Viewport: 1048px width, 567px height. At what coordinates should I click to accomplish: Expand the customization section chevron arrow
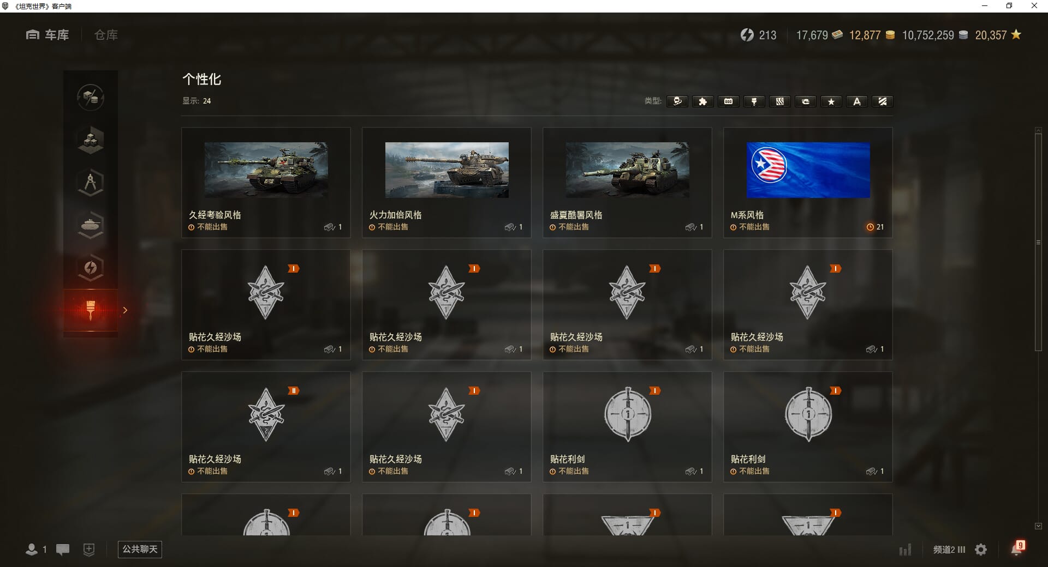point(125,310)
